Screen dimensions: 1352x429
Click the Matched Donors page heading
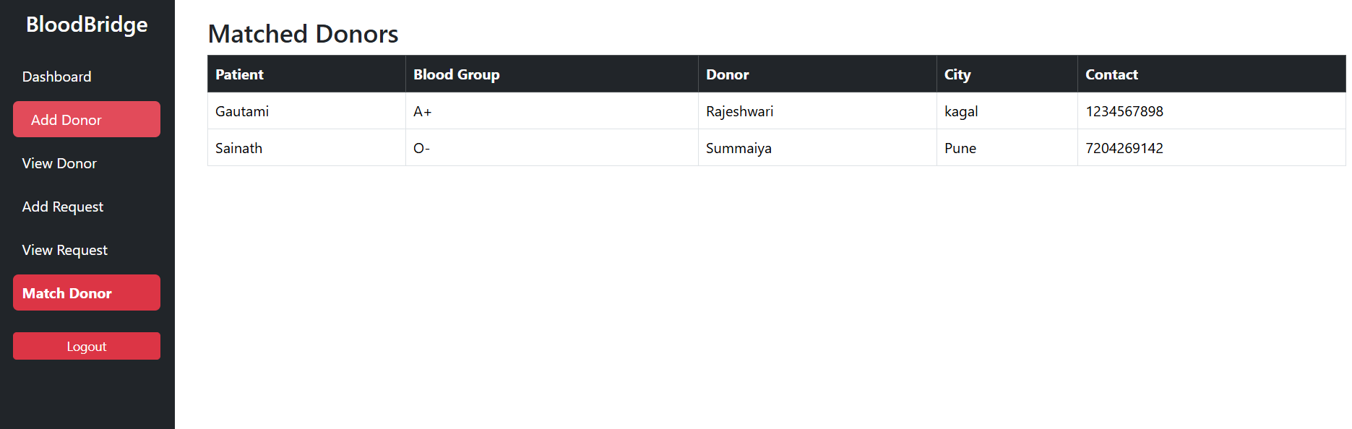[x=303, y=33]
